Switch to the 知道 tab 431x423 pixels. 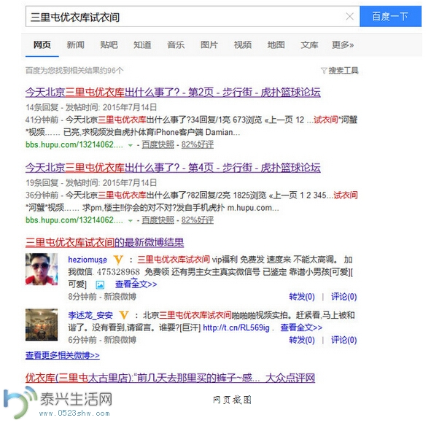(142, 44)
